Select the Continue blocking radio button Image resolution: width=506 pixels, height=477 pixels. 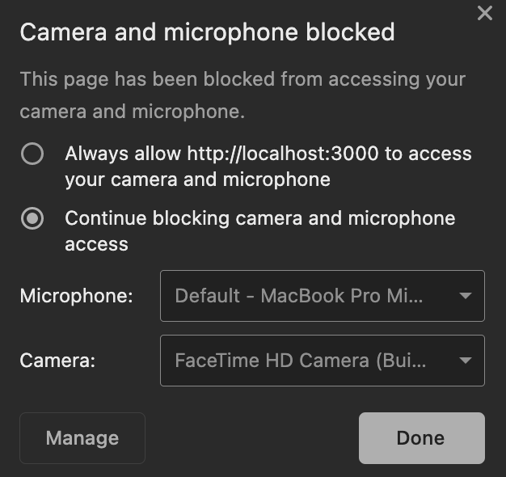[32, 218]
